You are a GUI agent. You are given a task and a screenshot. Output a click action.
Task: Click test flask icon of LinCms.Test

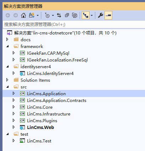pos(22,141)
